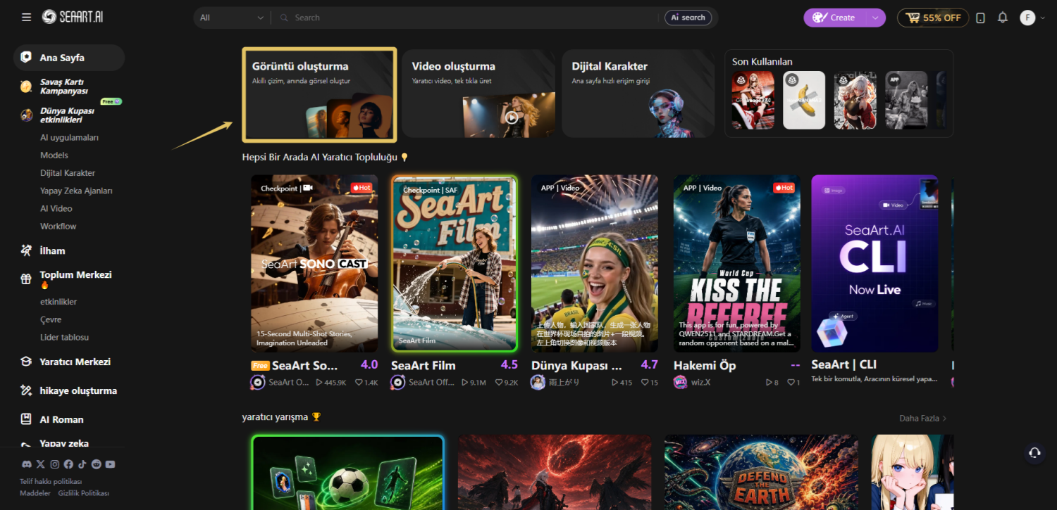Expand the account menu chevron
Screen dimensions: 1057x510
tap(1041, 18)
